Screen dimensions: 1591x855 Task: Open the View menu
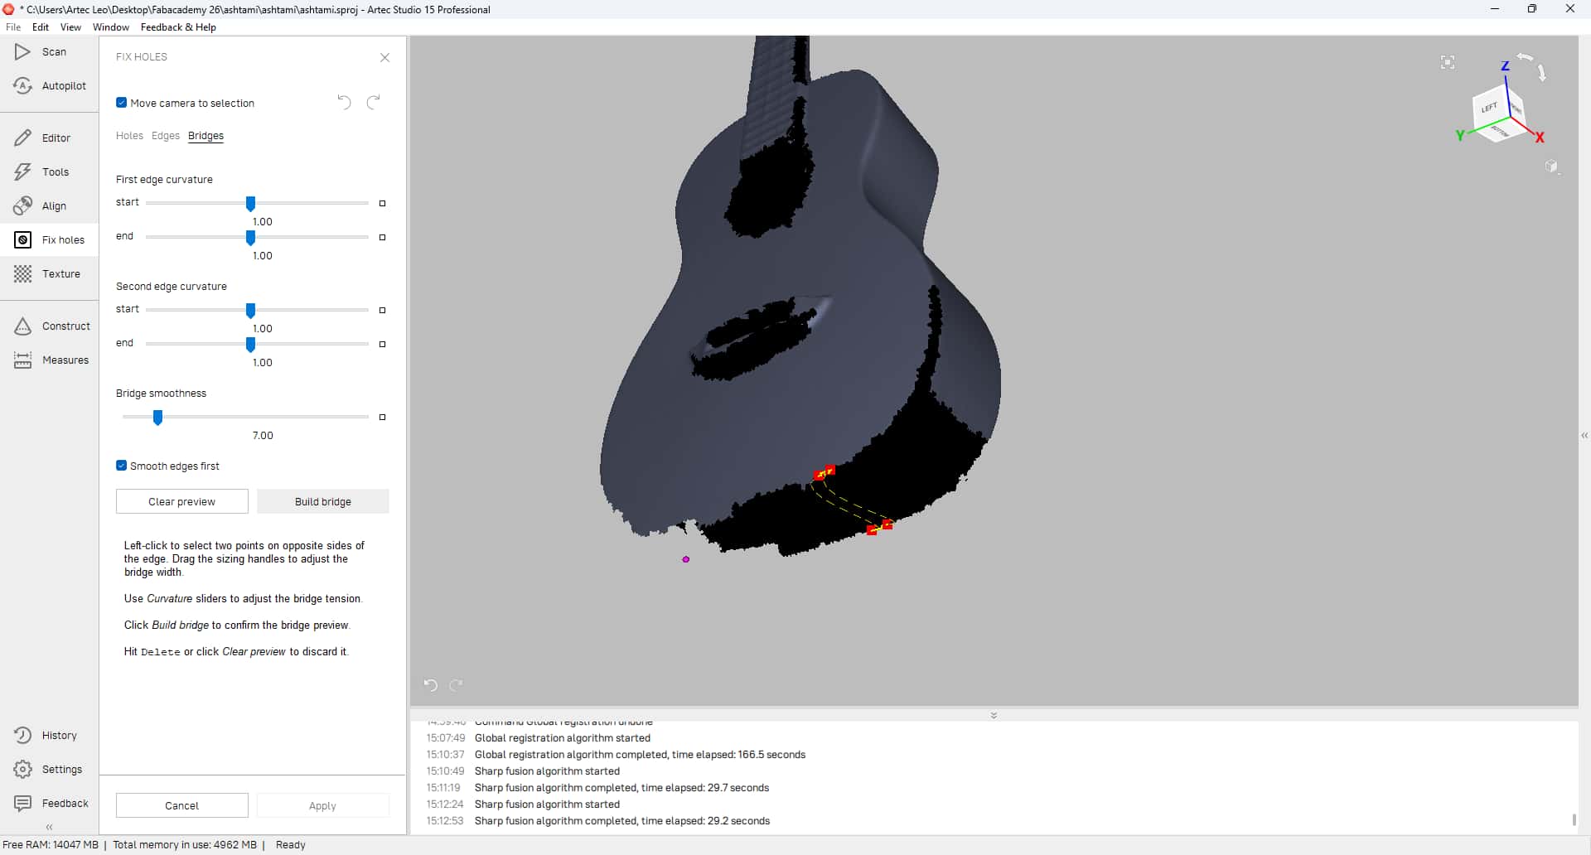pyautogui.click(x=70, y=27)
